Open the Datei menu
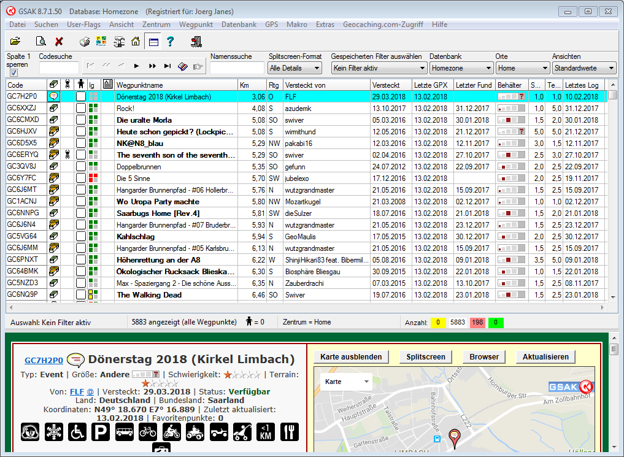 coord(18,25)
